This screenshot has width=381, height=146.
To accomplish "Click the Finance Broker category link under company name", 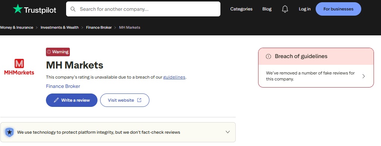I will (63, 86).
